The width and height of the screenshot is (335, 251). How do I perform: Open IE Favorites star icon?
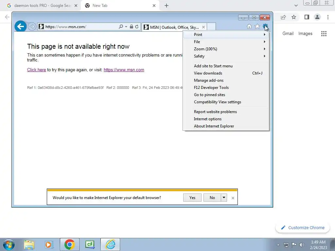pyautogui.click(x=257, y=26)
